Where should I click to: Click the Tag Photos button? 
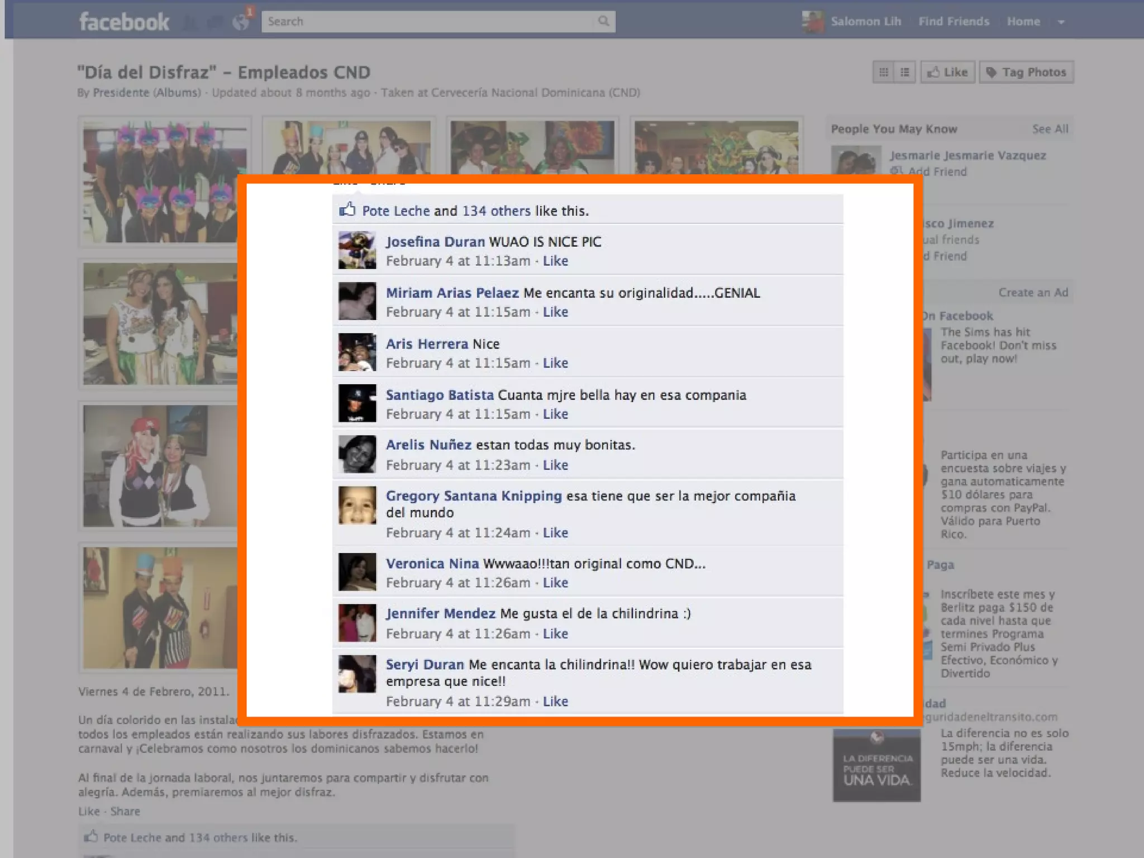(1026, 72)
